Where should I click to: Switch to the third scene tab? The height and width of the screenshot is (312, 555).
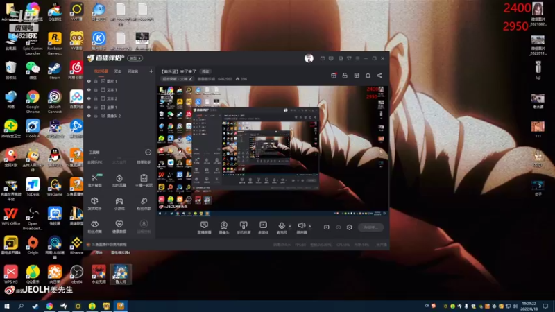133,71
